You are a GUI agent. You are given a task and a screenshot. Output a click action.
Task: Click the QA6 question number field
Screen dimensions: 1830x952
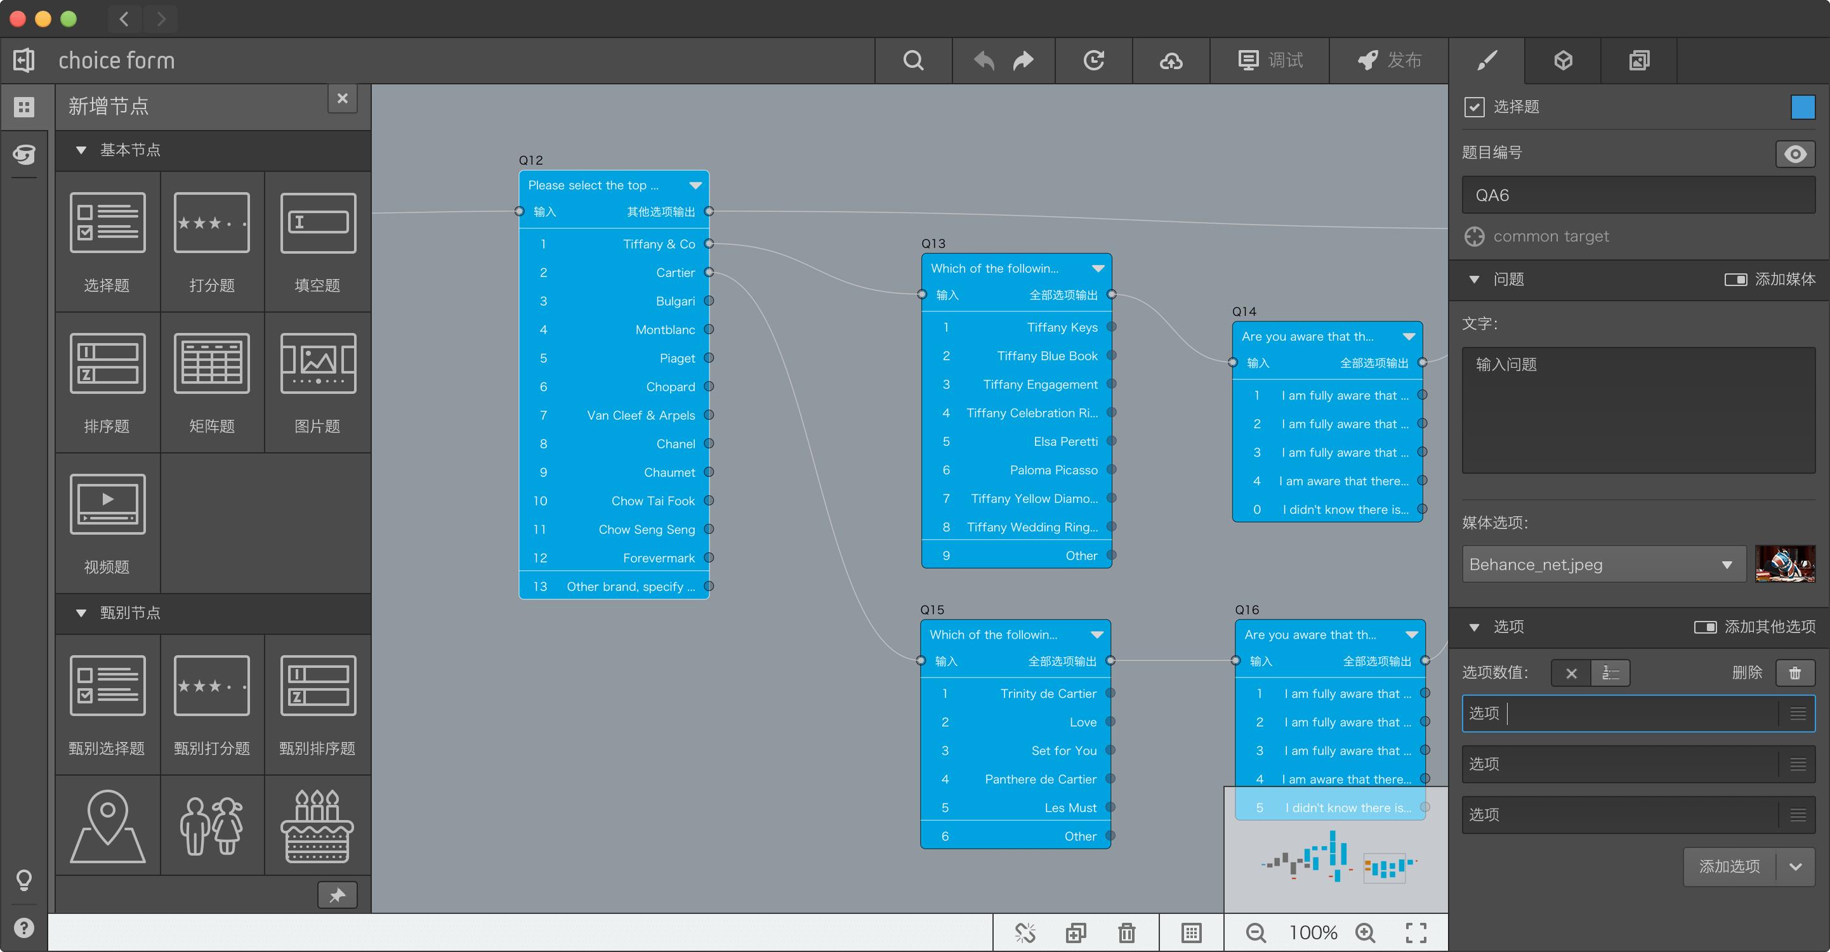(x=1638, y=195)
